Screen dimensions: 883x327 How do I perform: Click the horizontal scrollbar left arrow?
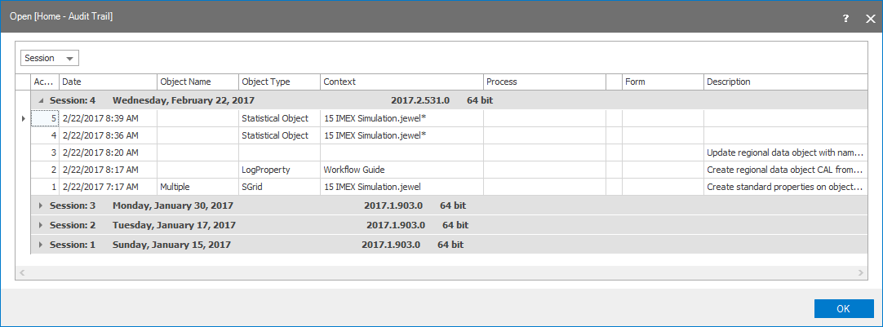pyautogui.click(x=21, y=272)
